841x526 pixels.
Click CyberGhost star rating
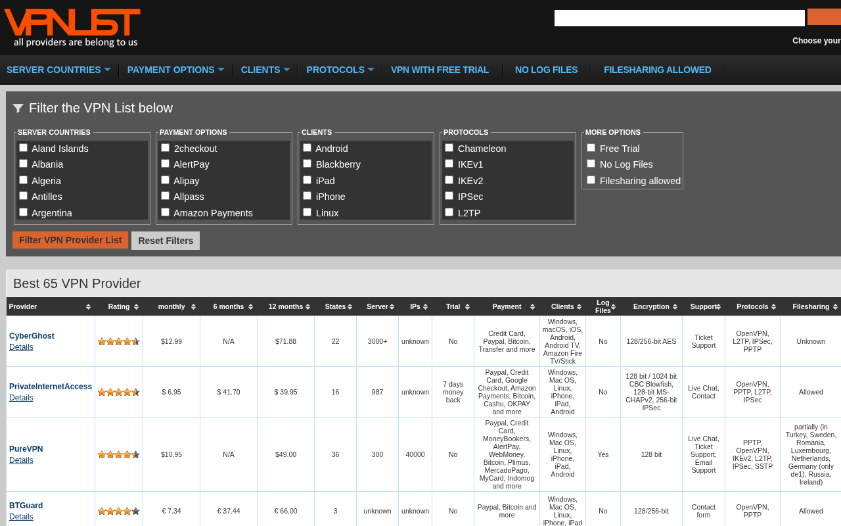coord(119,341)
